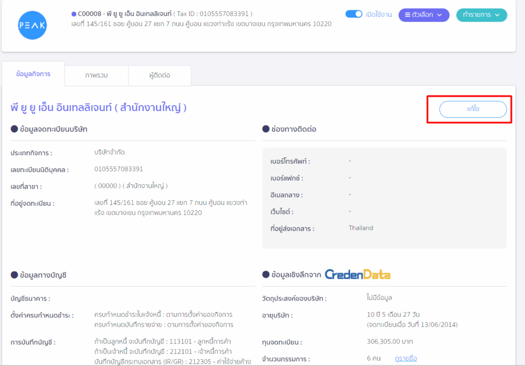This screenshot has height=366, width=525.
Task: Click the bullet icon beside ข้อมูลเชิงลึกจาก
Action: point(266,275)
